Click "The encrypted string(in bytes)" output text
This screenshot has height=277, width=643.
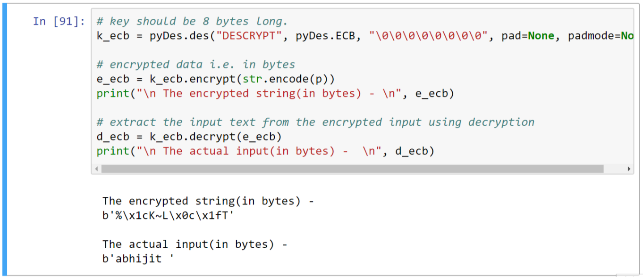[x=208, y=201]
